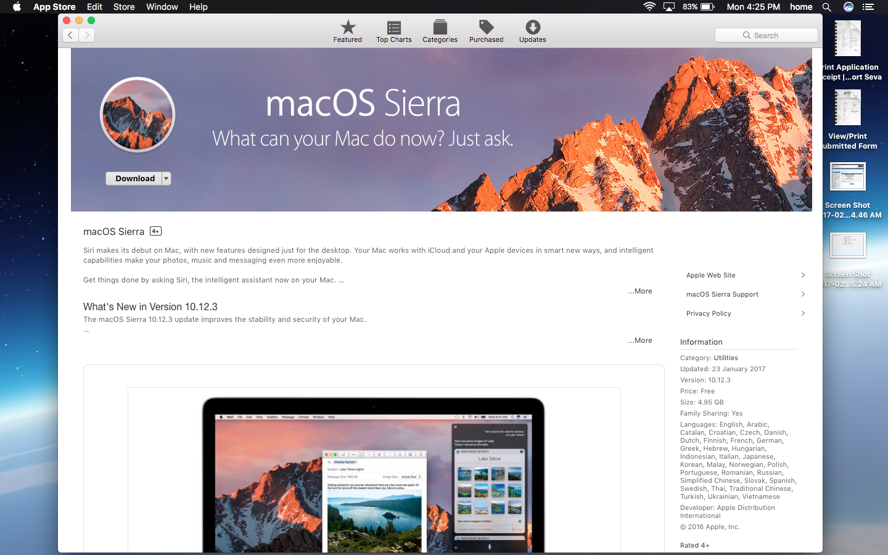
Task: Click the macOS Sierra round app icon
Action: coord(138,115)
